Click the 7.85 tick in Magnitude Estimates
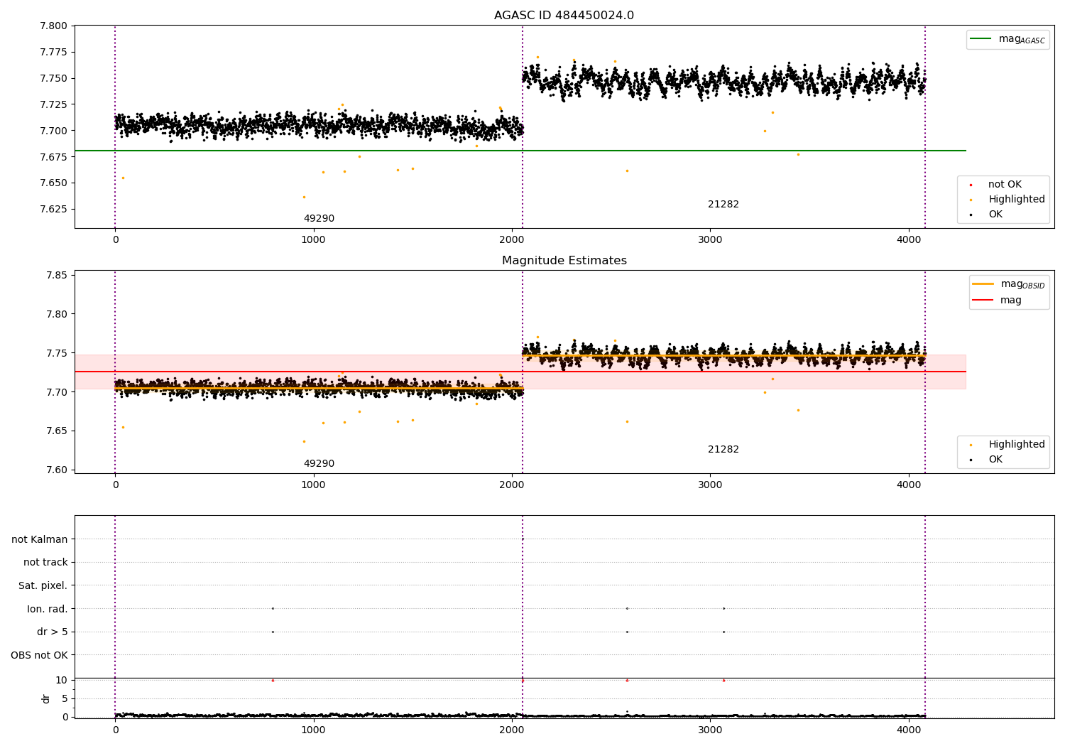 pos(56,276)
